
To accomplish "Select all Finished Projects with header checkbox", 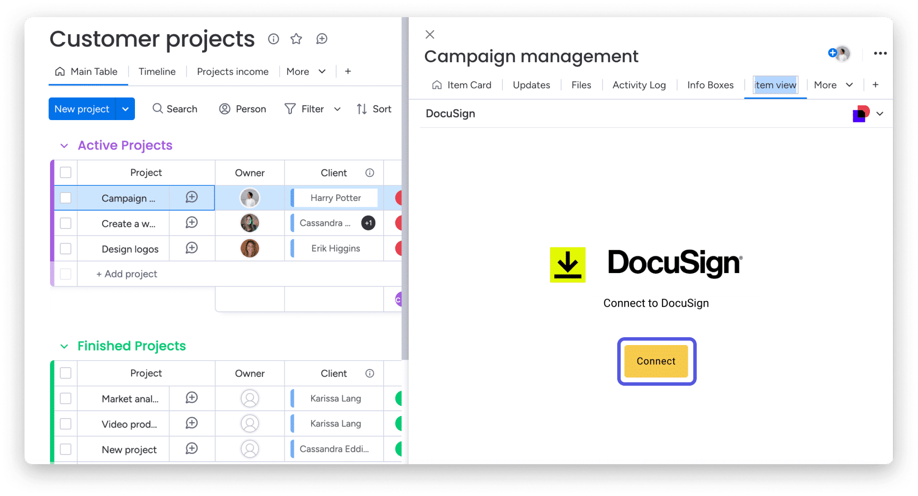I will [66, 373].
